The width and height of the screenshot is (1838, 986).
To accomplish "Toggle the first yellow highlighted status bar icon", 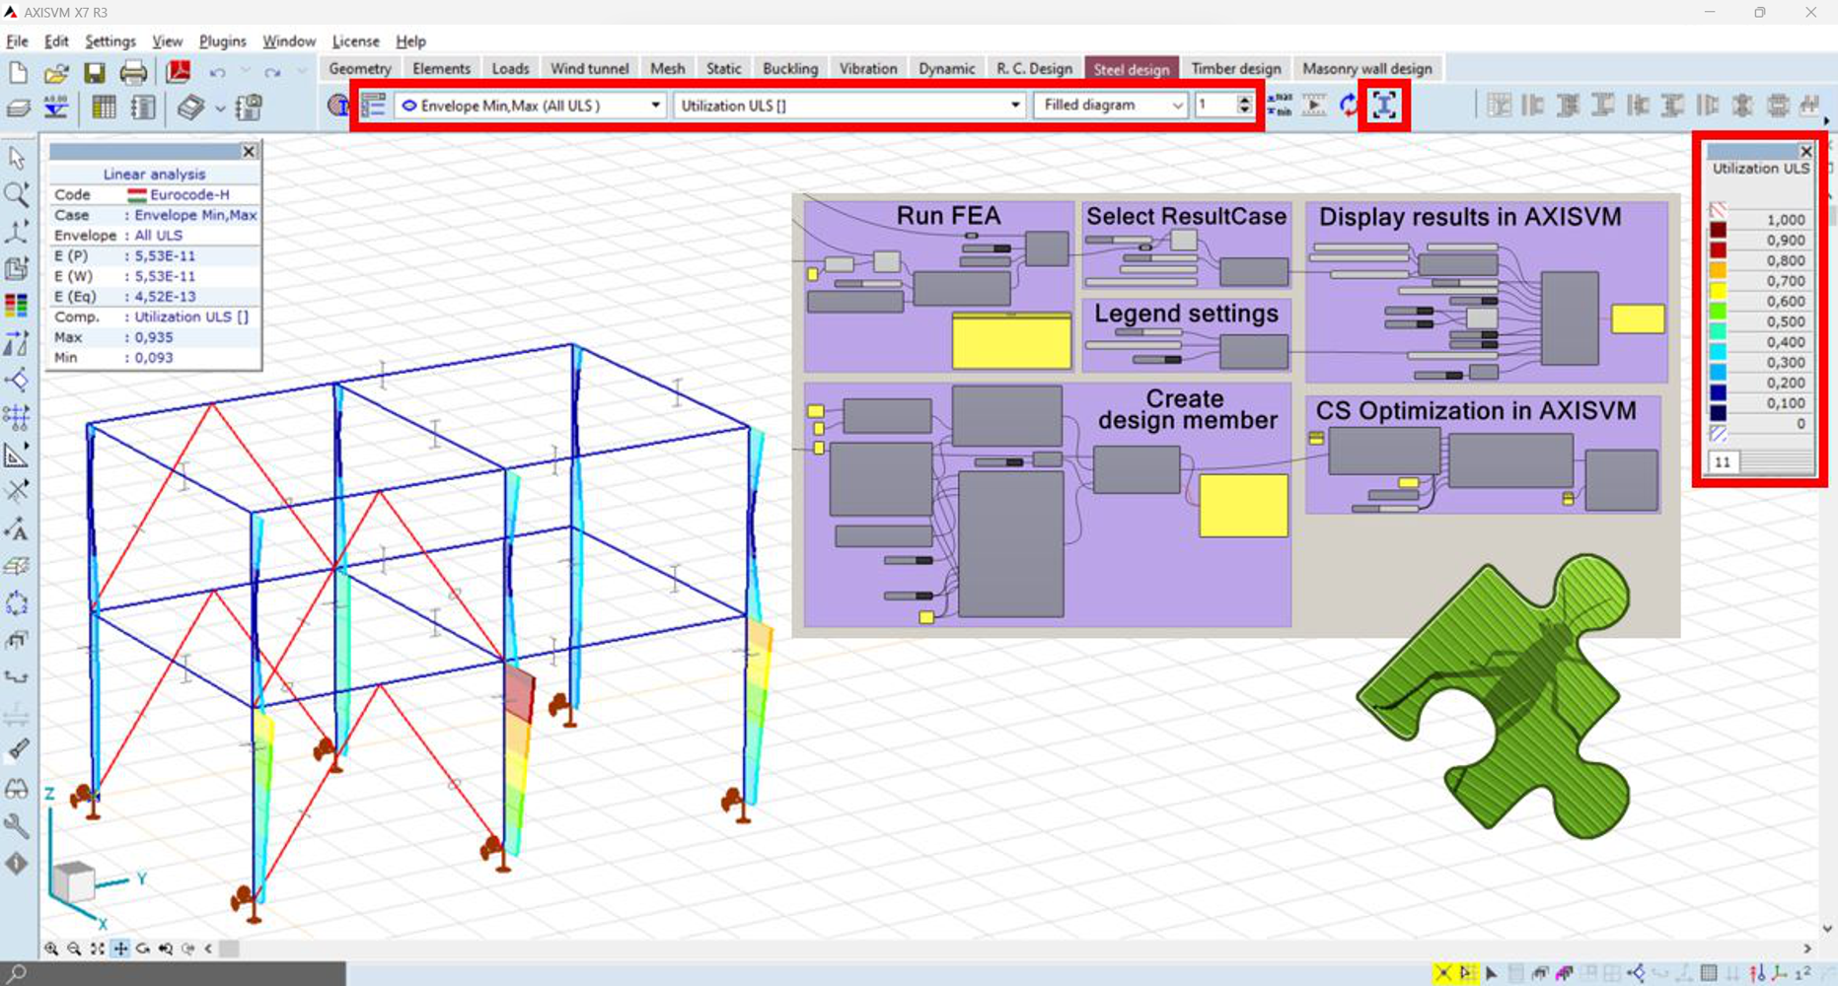I will click(x=1442, y=974).
